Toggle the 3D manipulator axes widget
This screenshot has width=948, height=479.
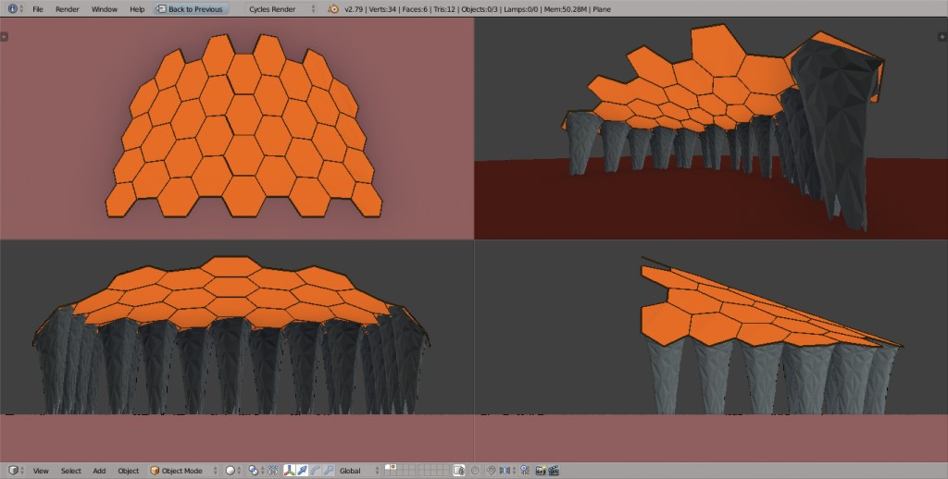pos(290,471)
